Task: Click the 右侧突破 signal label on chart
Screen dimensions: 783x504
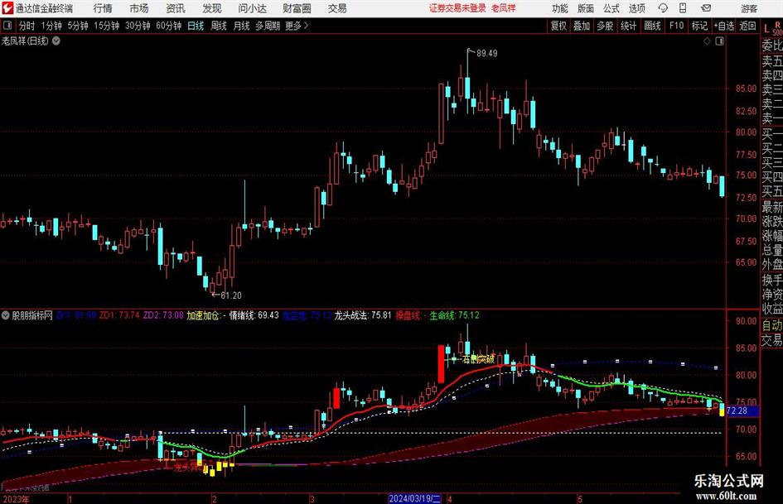Action: (x=478, y=359)
